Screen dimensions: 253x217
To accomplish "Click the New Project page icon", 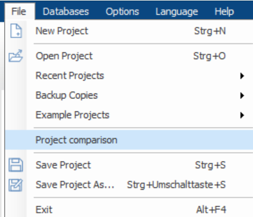I will click(16, 31).
